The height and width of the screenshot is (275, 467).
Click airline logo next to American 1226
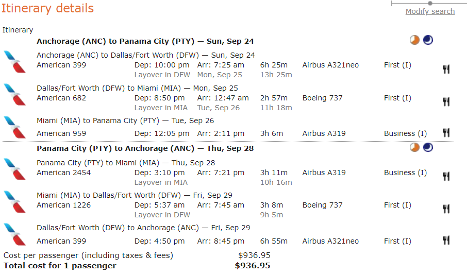tap(14, 202)
